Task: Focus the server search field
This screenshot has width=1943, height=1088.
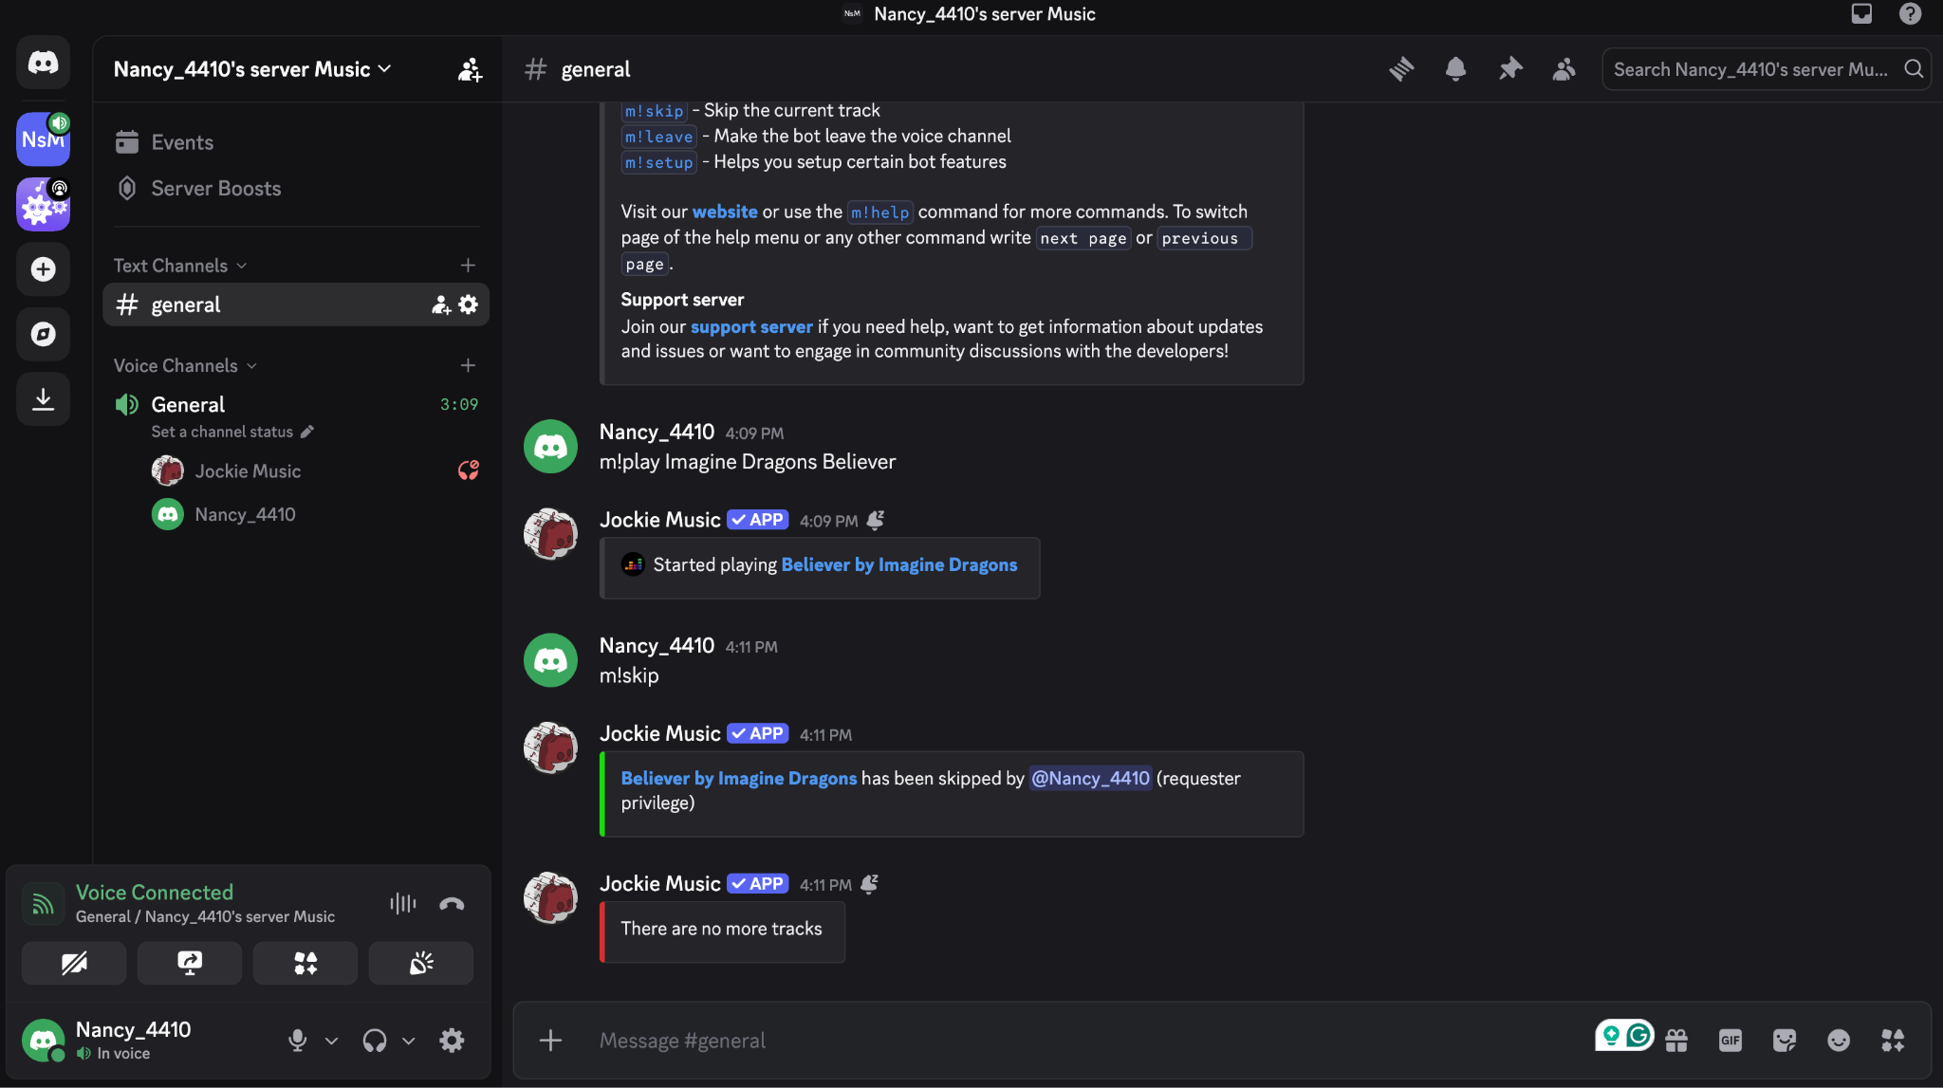Action: point(1767,69)
